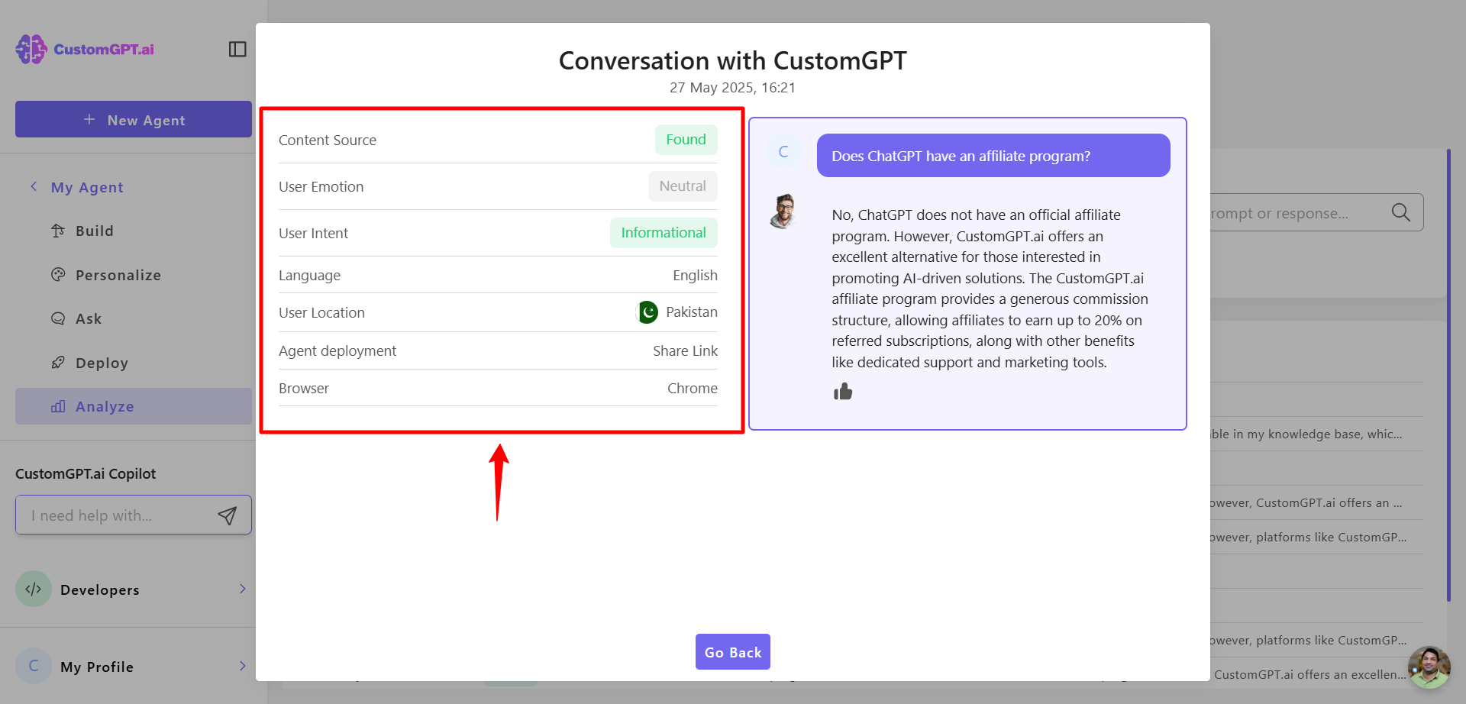The height and width of the screenshot is (704, 1466).
Task: Click the user 'C' avatar in conversation
Action: 783,152
